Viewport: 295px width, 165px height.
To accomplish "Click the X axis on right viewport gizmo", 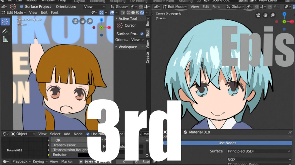I will [x=292, y=22].
